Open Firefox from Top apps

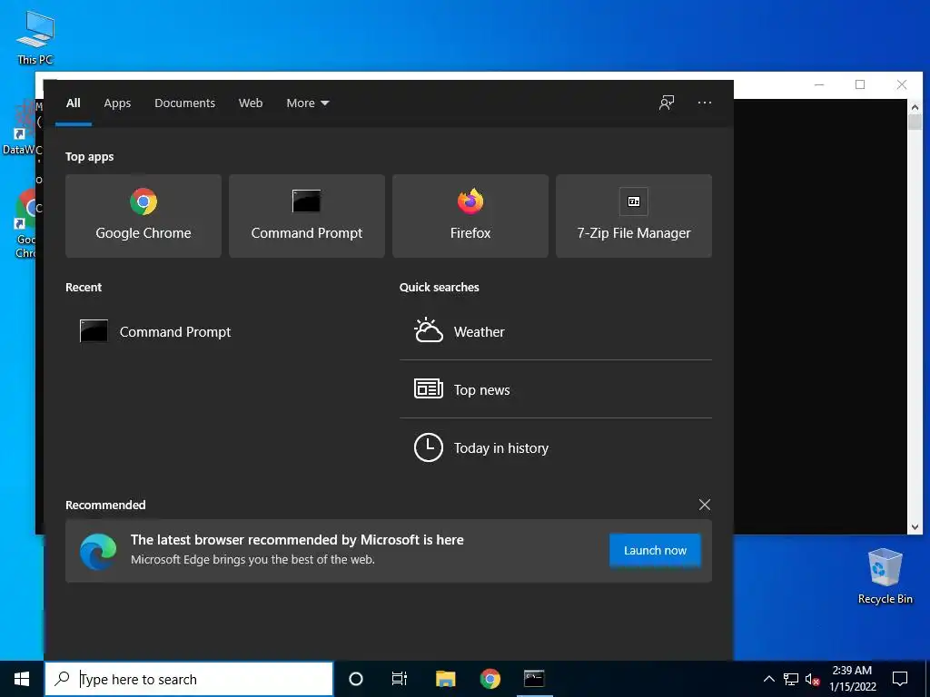(x=470, y=216)
